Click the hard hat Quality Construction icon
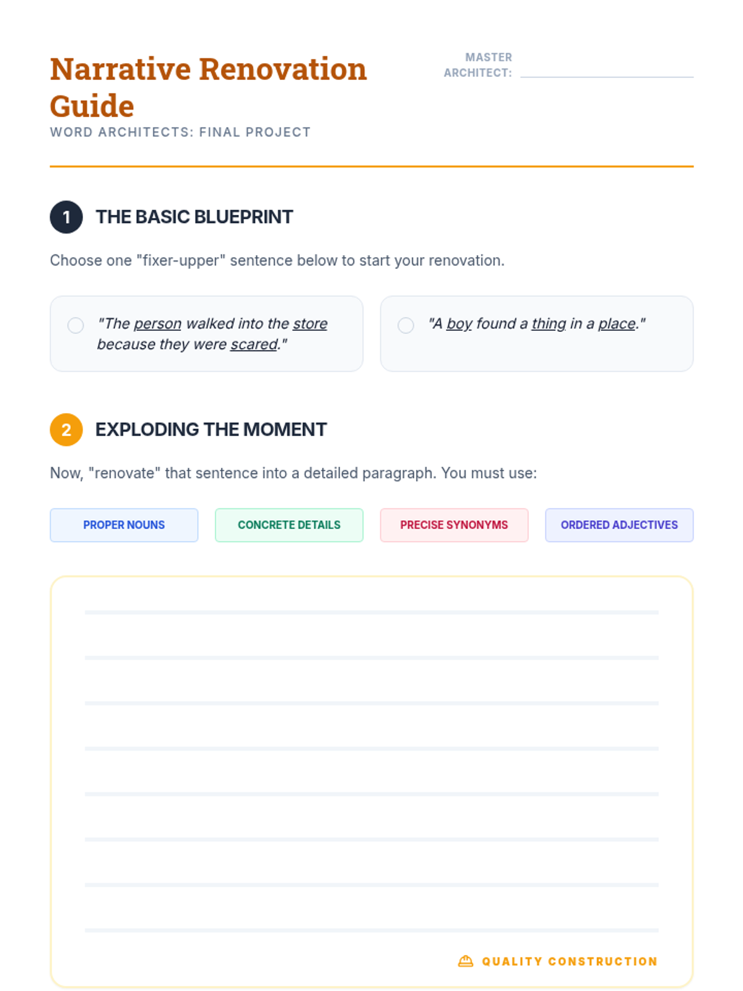 (465, 961)
